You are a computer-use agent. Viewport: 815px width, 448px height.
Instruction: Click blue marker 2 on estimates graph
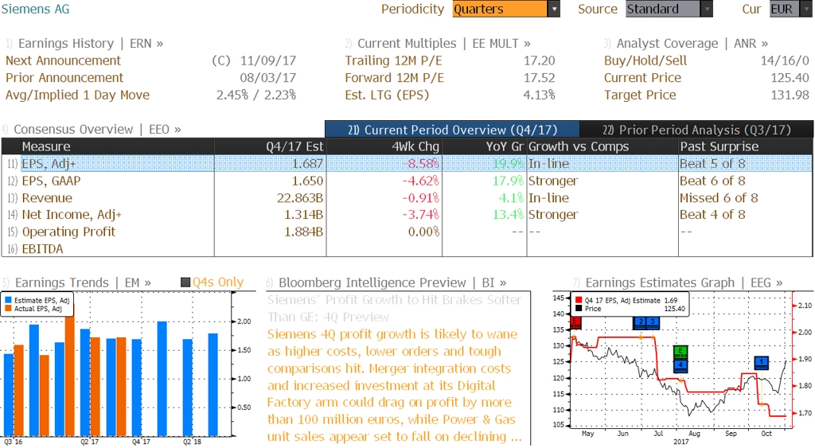point(641,323)
